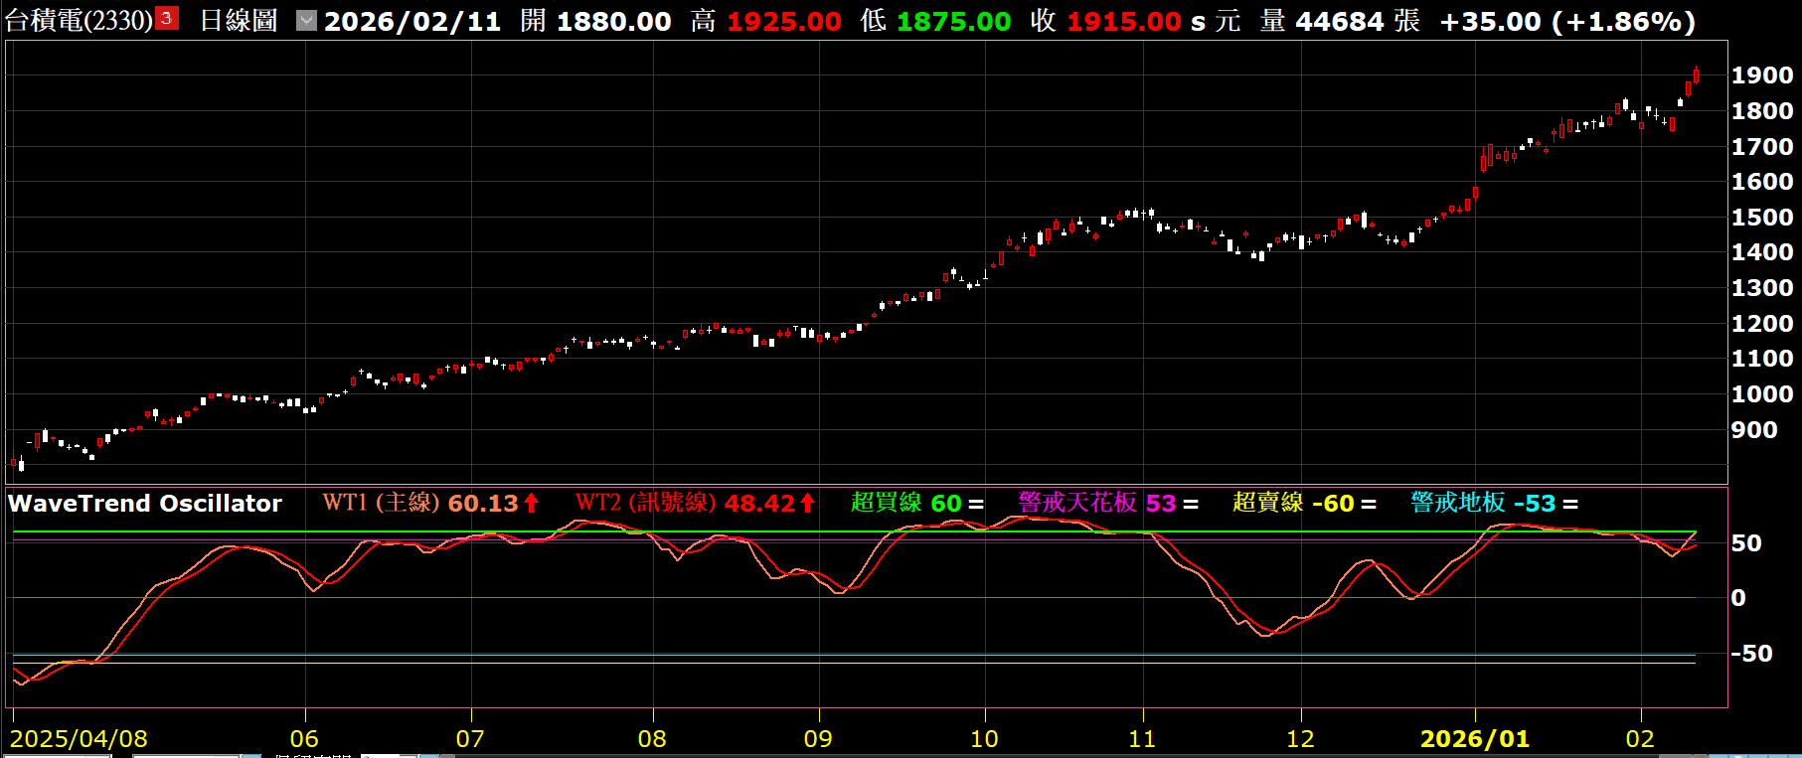Select the 超賣線 -60 legend label

1293,504
